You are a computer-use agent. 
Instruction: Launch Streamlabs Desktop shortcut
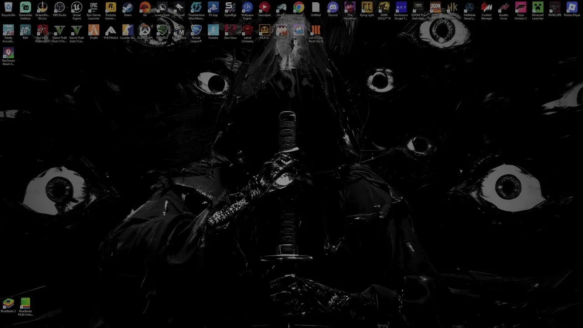point(26,11)
